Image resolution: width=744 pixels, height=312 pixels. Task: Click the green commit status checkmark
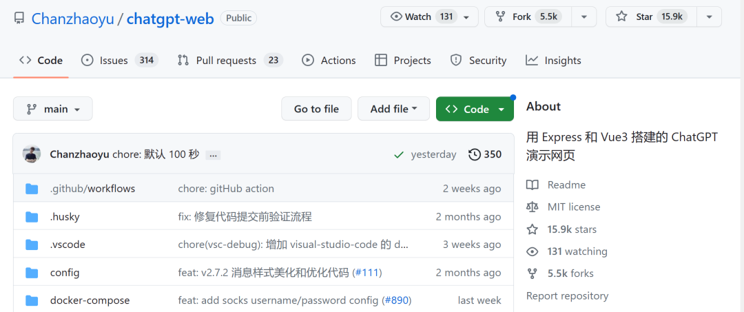coord(399,154)
